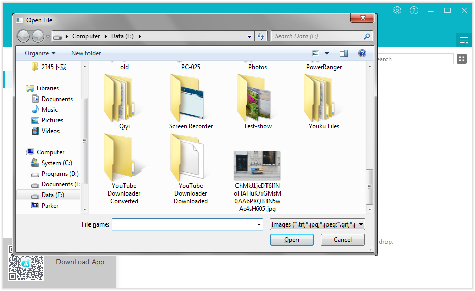Click the Open button
Screen dimensions: 475x291
pyautogui.click(x=291, y=240)
